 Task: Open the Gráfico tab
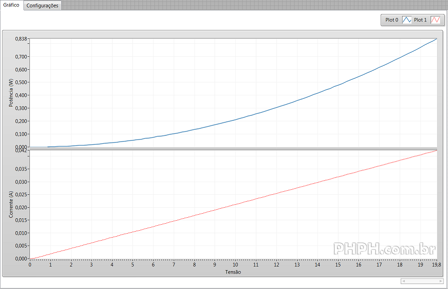(11, 5)
